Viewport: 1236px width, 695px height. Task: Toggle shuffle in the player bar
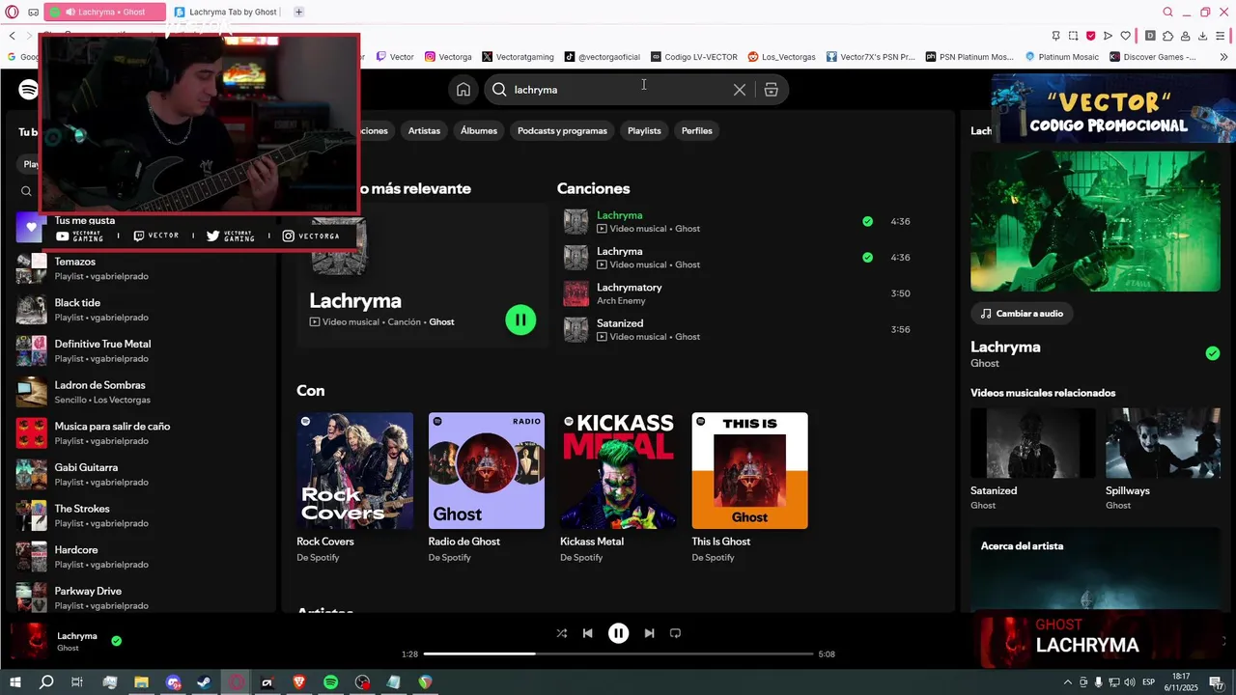(x=562, y=633)
